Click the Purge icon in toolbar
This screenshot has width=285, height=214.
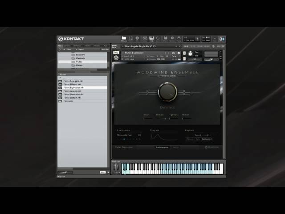(x=179, y=38)
